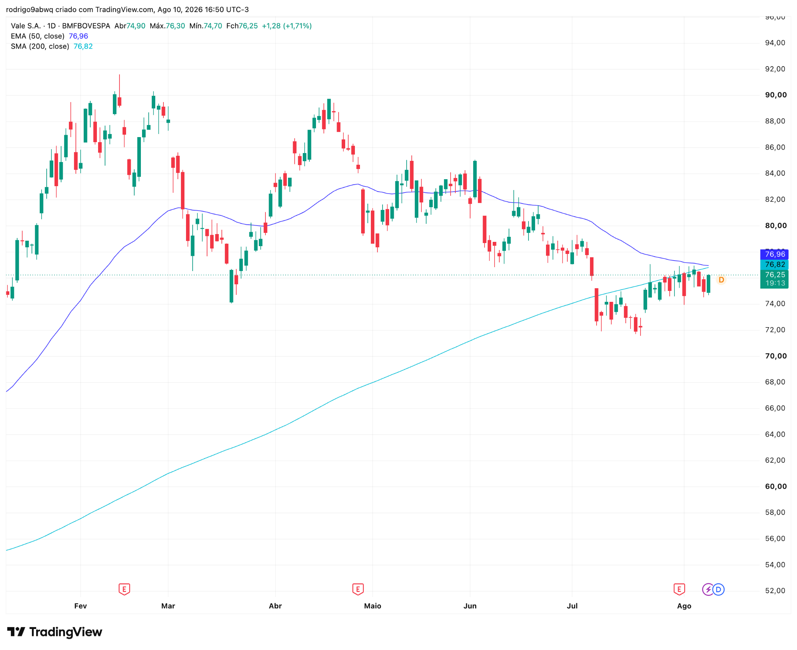
Task: Click the 70,00 price scale label
Action: tap(776, 356)
